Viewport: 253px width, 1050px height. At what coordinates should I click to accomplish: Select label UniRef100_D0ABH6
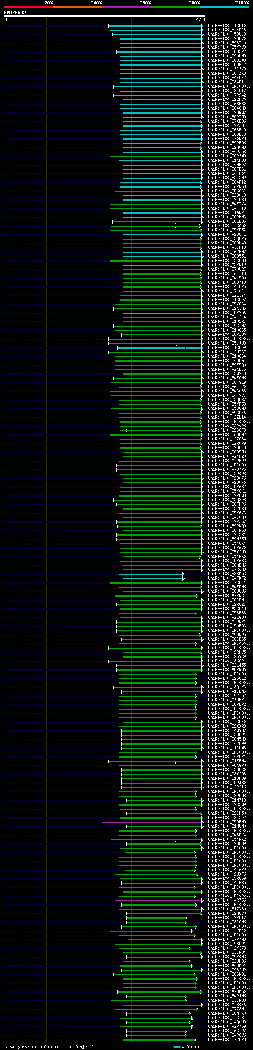pos(227,565)
